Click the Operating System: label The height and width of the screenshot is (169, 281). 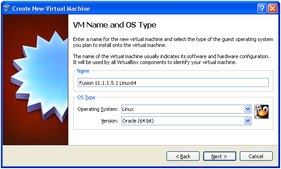[x=98, y=109]
